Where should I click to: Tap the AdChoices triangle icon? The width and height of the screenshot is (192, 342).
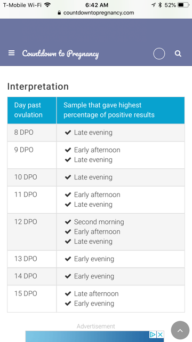point(153,335)
